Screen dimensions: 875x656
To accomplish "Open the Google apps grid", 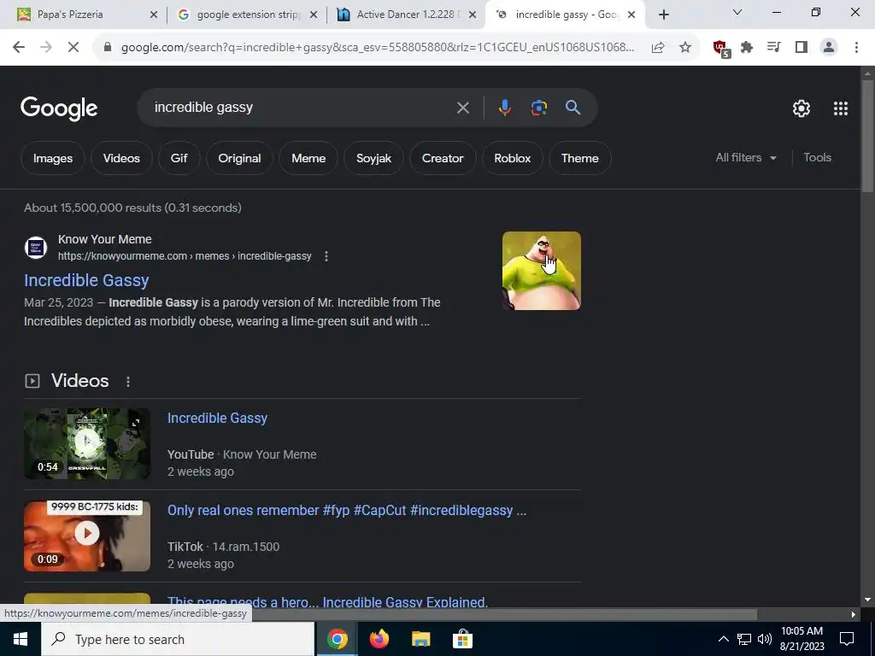I will pyautogui.click(x=841, y=108).
